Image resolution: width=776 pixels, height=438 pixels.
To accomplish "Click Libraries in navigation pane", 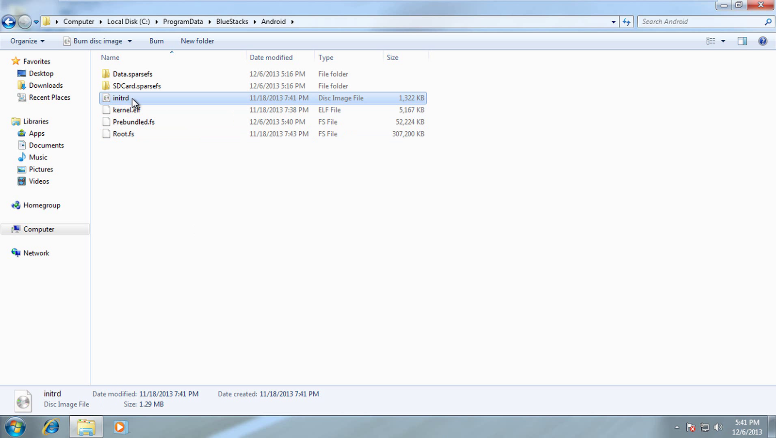I will pos(35,122).
